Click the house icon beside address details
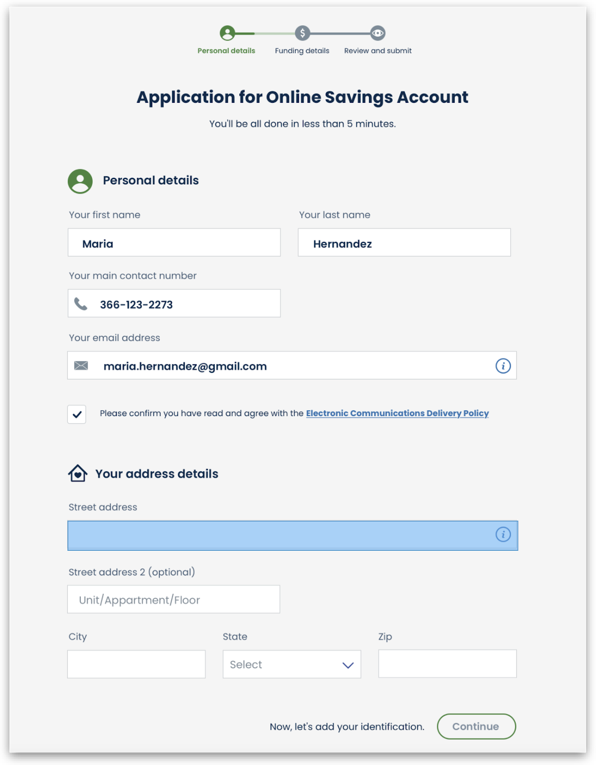Screen dimensions: 596x765 tap(77, 473)
